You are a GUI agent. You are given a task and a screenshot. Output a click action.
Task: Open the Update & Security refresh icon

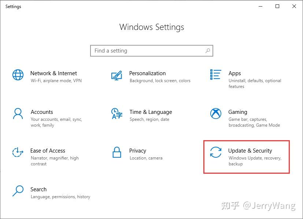(x=216, y=152)
